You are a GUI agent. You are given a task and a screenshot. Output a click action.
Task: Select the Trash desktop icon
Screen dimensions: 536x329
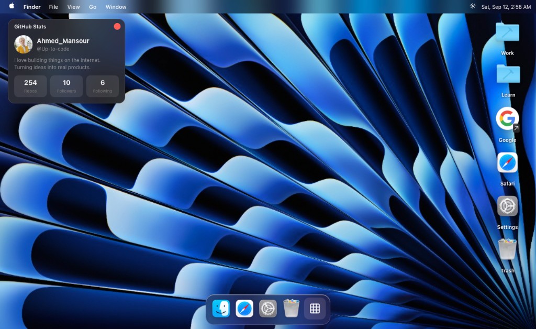point(507,256)
